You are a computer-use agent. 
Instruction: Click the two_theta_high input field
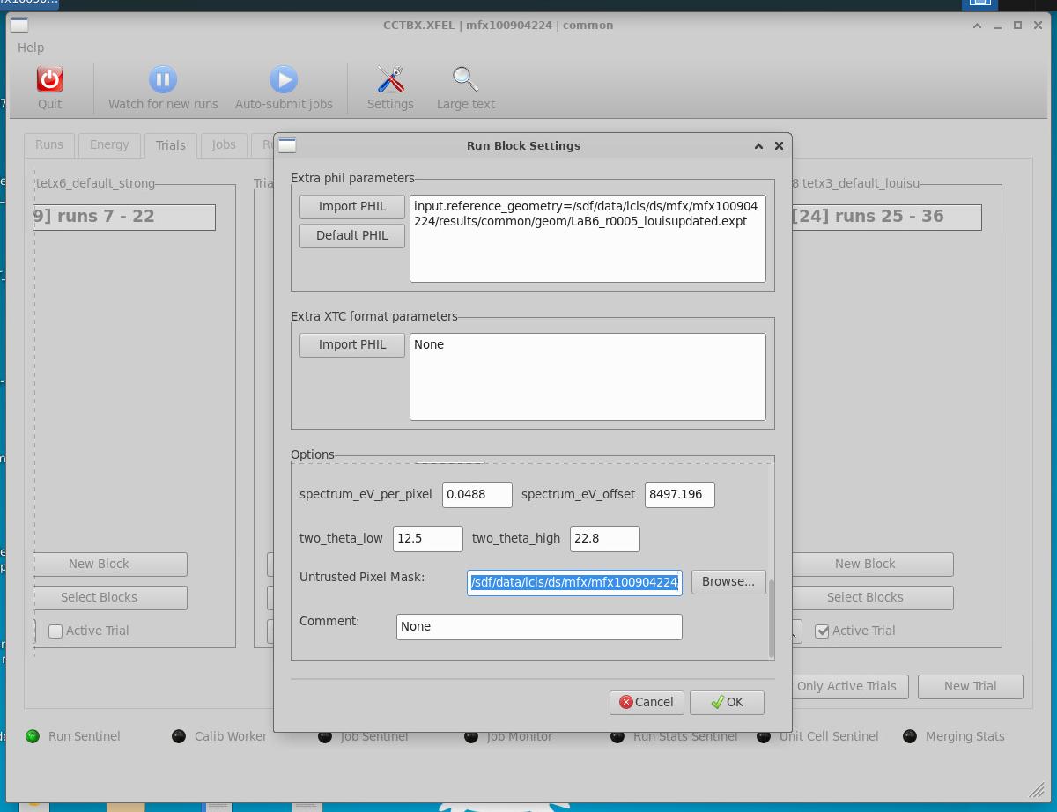pyautogui.click(x=605, y=539)
